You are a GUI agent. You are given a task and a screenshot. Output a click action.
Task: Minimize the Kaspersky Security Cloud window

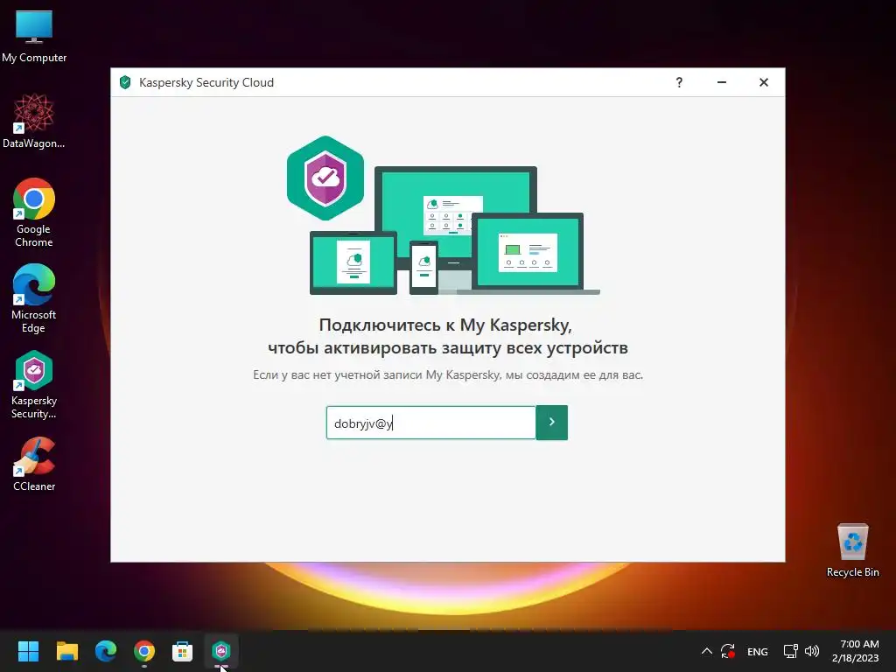[722, 82]
